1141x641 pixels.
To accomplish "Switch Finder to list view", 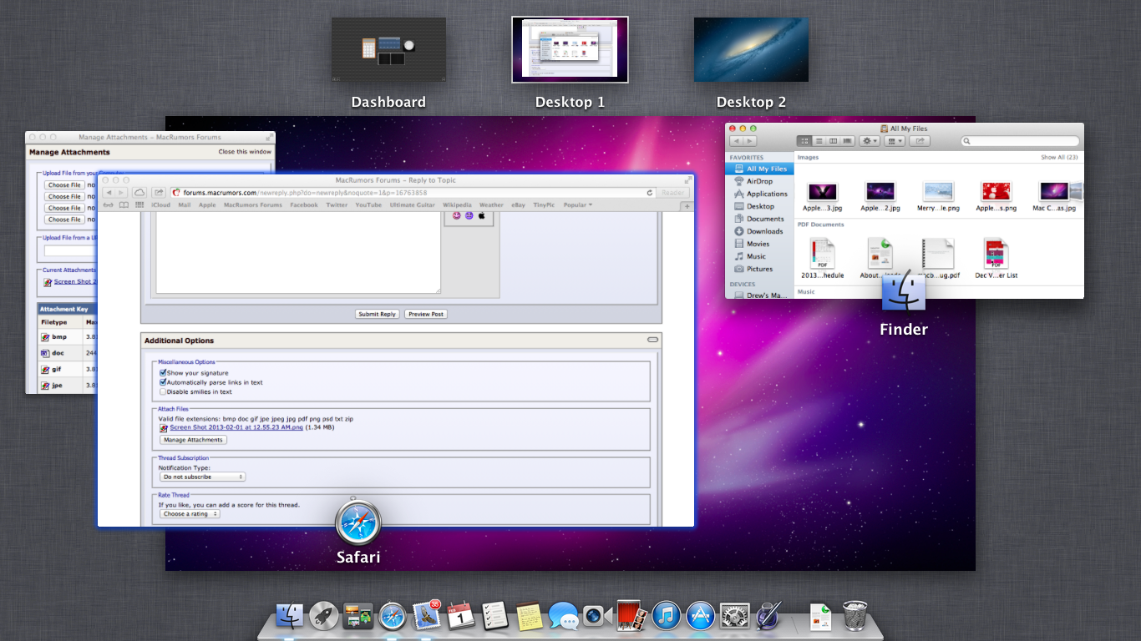I will pos(819,141).
